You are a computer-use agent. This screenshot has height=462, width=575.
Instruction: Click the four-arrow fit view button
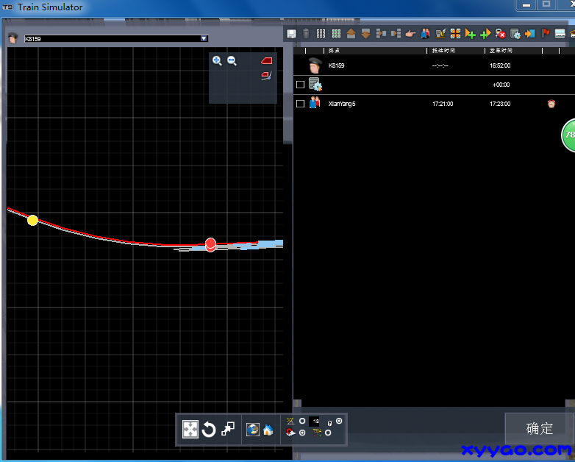pos(190,430)
